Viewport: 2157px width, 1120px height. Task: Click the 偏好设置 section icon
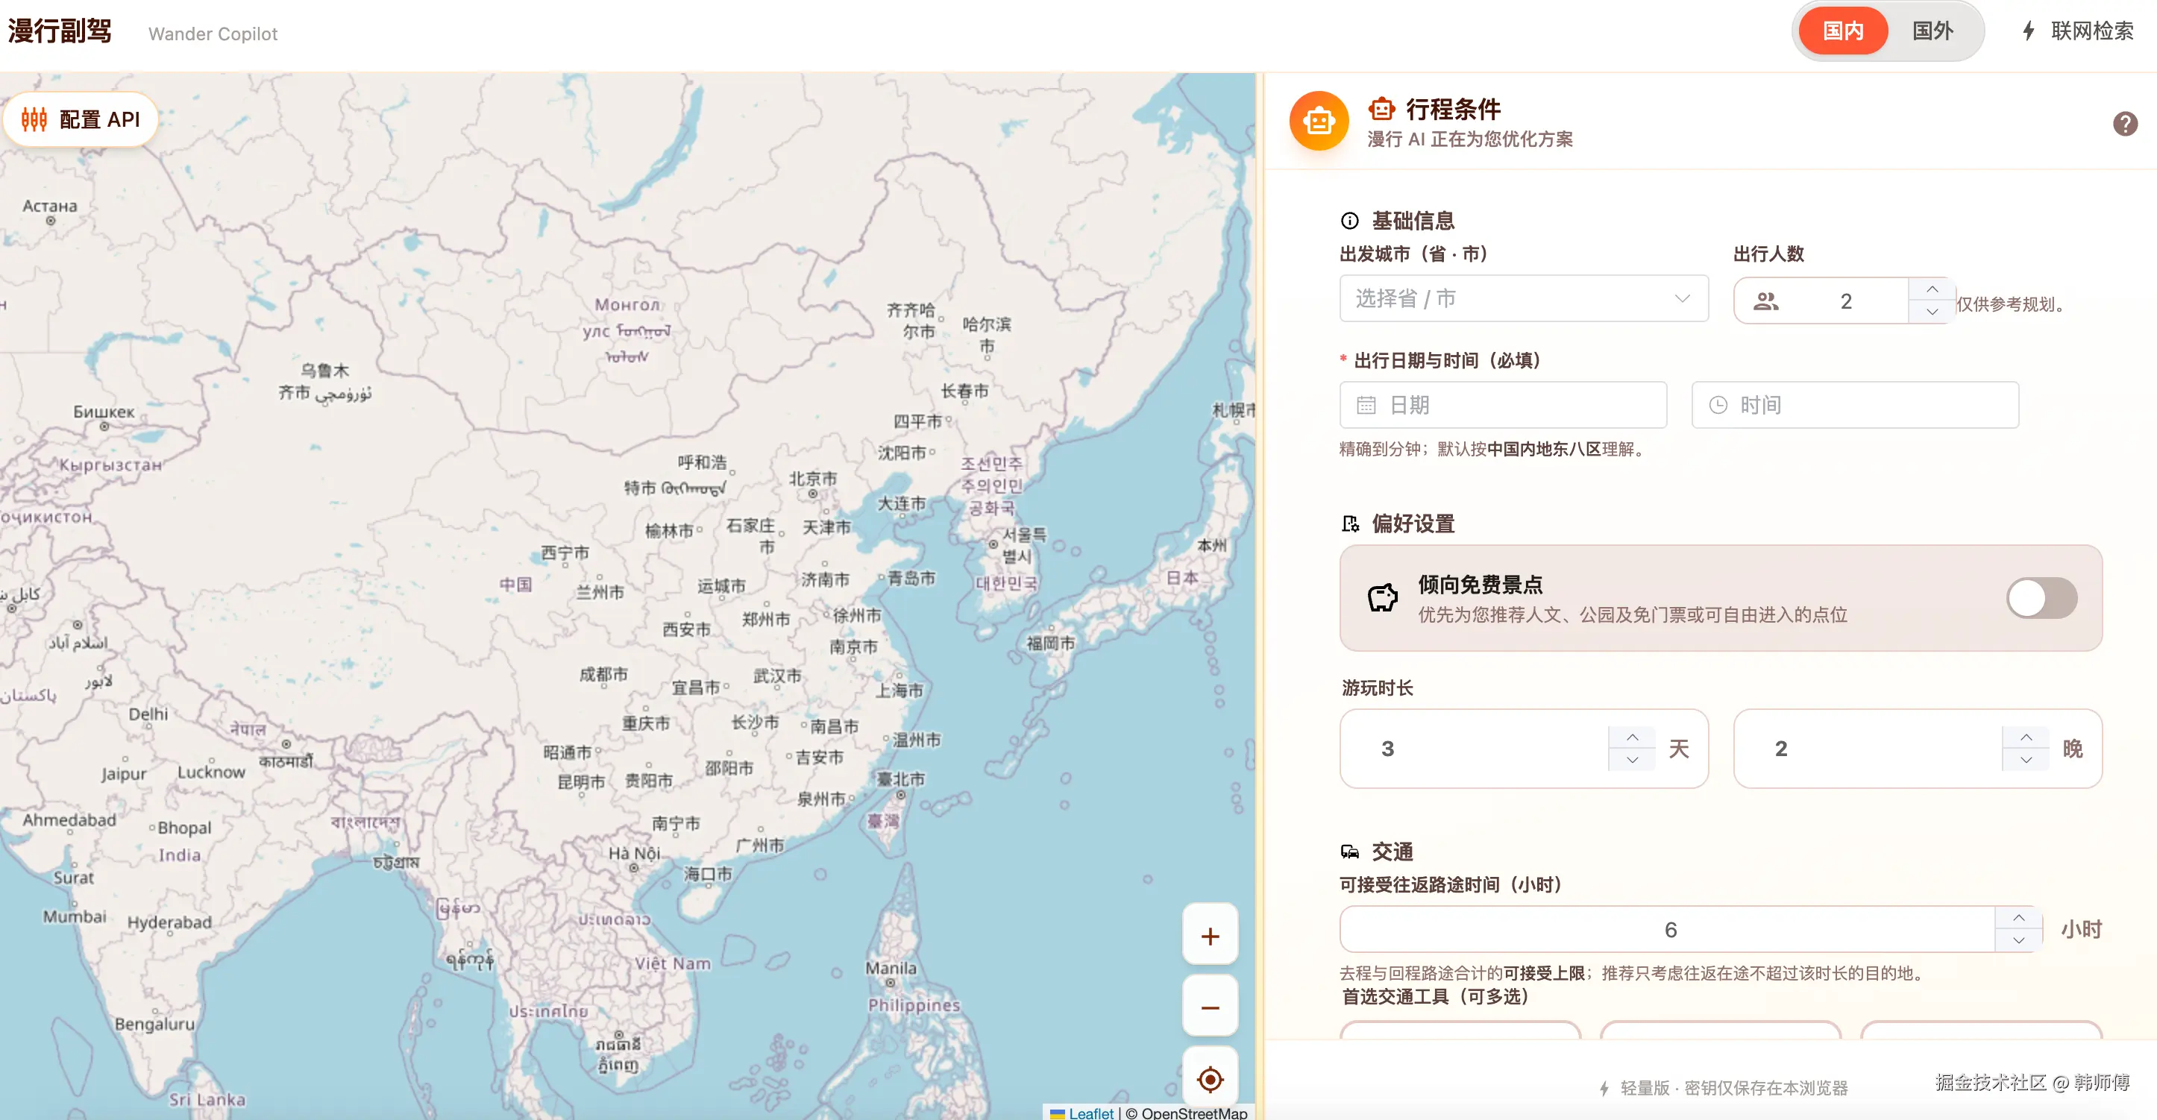[x=1349, y=524]
